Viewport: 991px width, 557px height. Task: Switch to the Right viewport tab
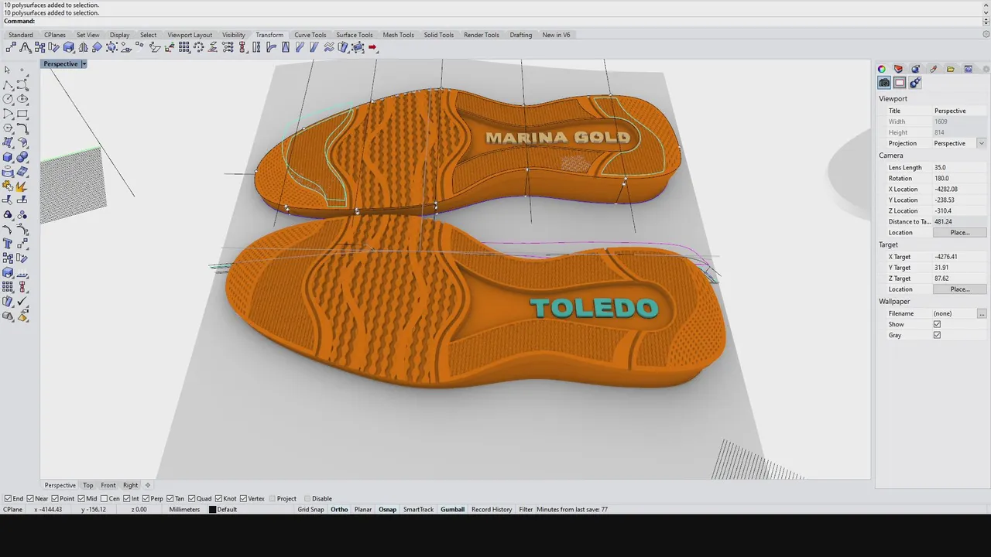(130, 485)
